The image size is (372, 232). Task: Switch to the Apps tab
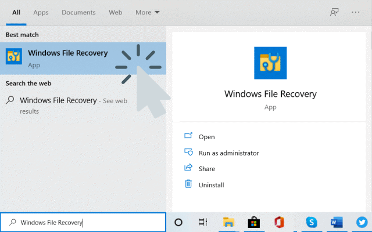point(41,12)
